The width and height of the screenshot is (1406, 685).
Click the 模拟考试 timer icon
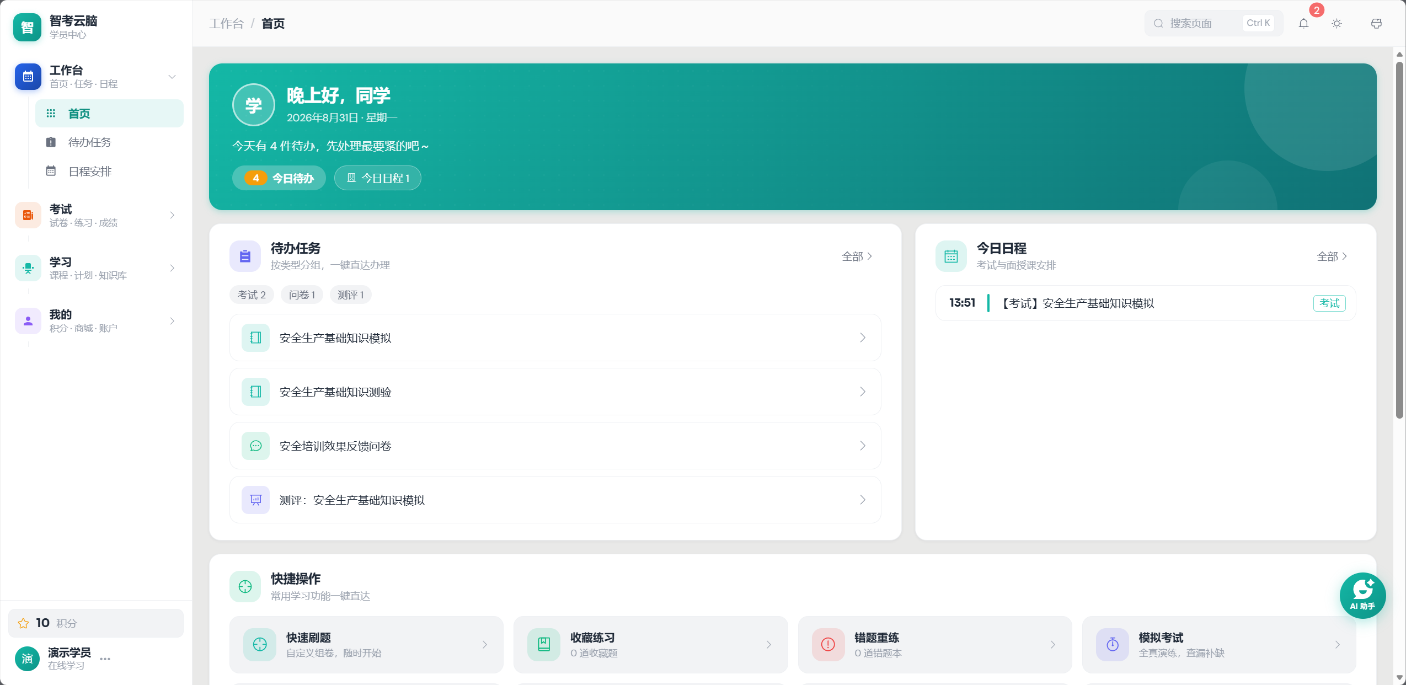click(x=1112, y=644)
